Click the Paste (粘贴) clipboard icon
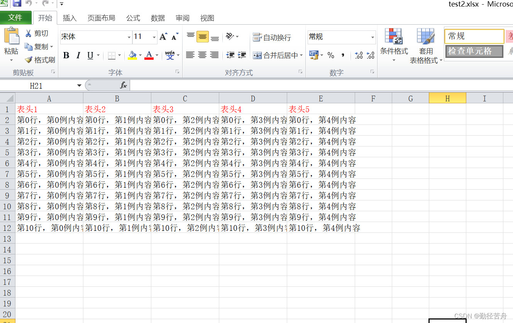This screenshot has width=513, height=323. point(11,36)
